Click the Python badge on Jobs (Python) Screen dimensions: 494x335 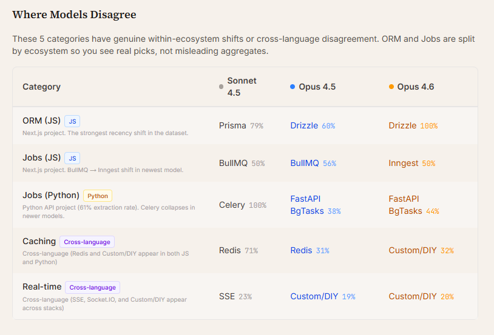97,196
